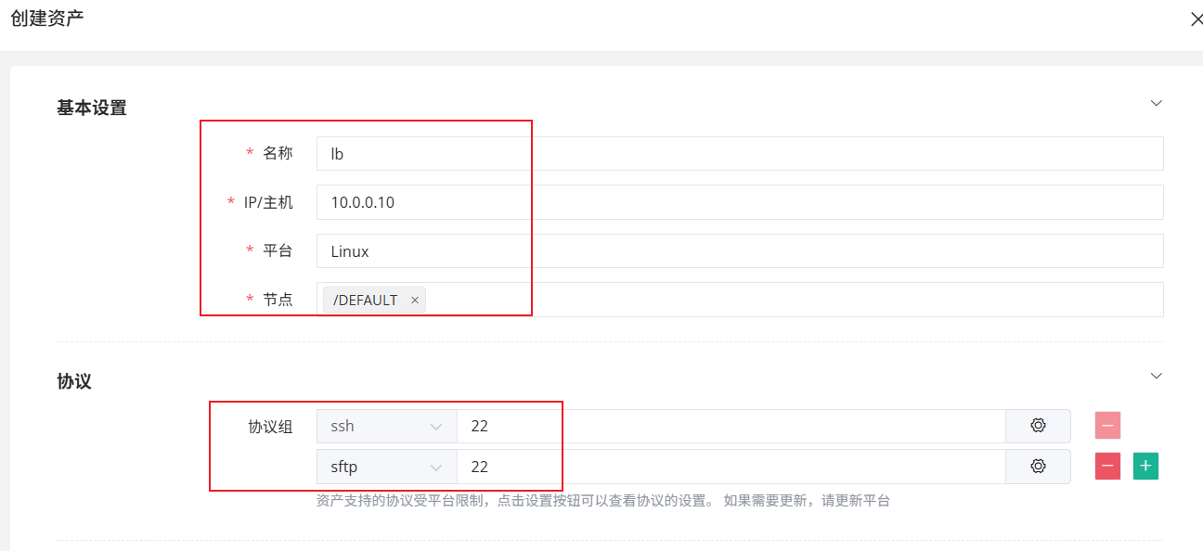Screen dimensions: 1203x551
Task: Remove the sftp protocol row with the minus button
Action: click(1107, 467)
